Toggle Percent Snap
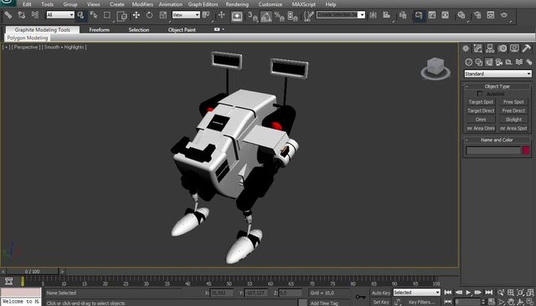The image size is (536, 306). tap(279, 16)
